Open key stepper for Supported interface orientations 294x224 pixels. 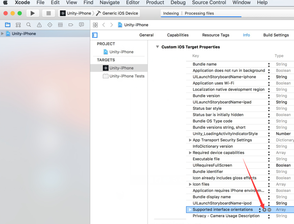point(260,210)
